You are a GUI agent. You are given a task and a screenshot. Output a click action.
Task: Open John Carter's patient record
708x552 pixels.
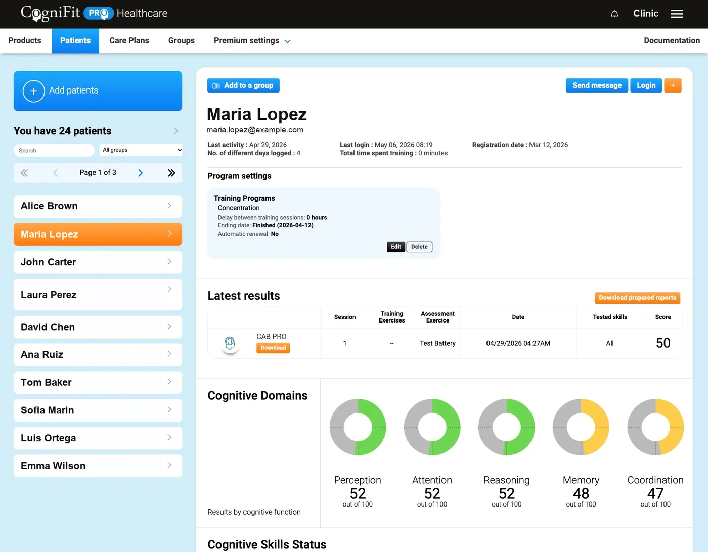pyautogui.click(x=98, y=262)
